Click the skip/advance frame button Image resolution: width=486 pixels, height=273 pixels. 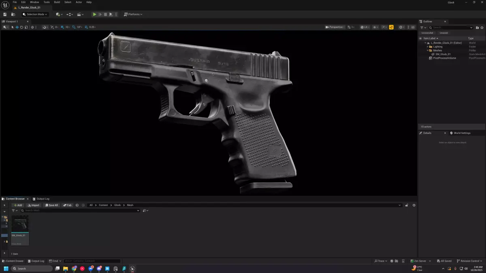click(100, 14)
